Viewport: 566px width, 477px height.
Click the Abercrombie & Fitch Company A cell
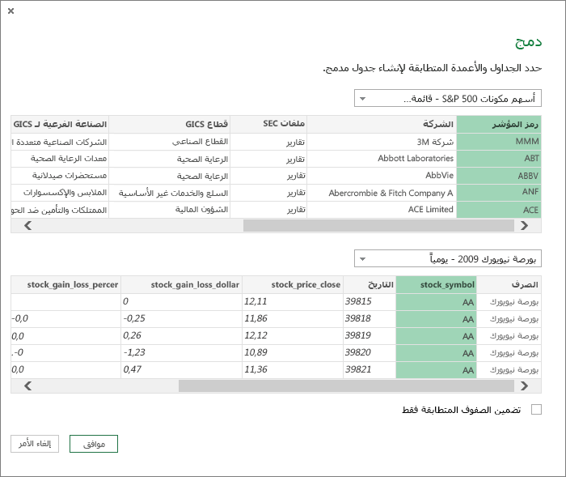coord(382,193)
